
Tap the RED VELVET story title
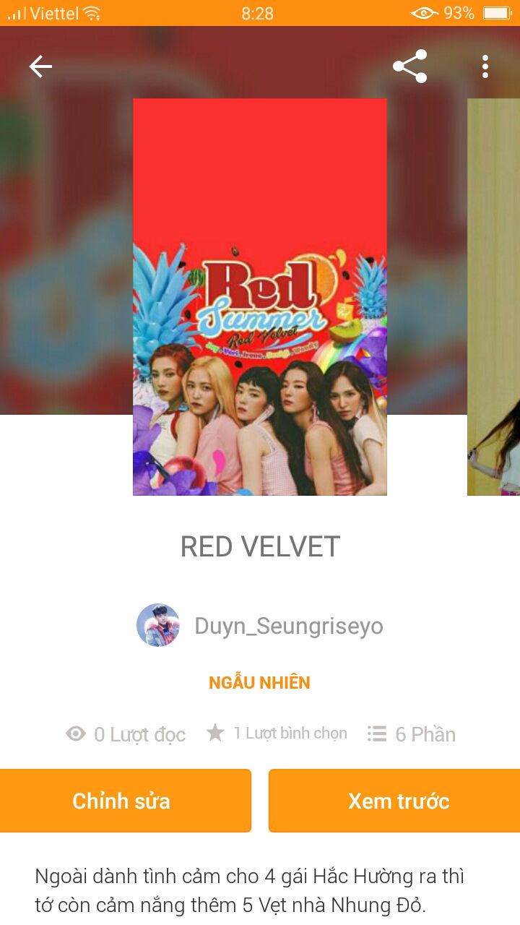pos(260,547)
